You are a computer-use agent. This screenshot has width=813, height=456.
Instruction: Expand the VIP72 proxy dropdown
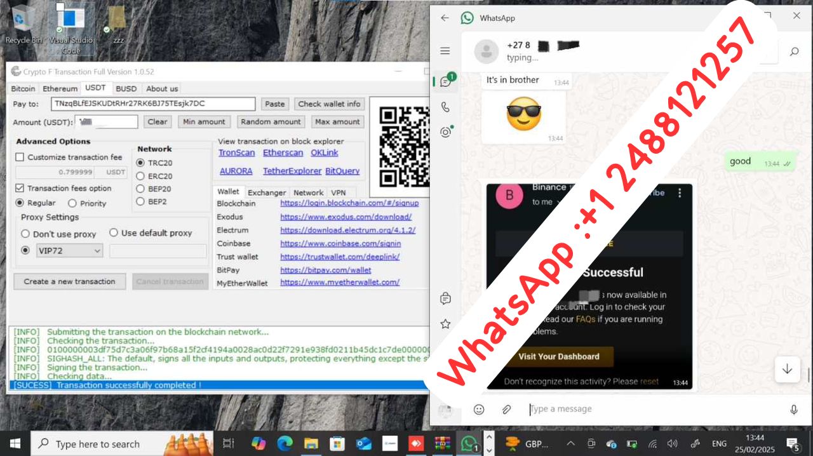coord(97,251)
